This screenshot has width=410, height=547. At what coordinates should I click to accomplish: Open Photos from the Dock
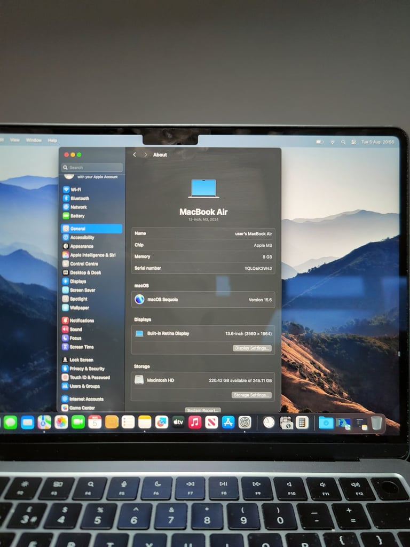pyautogui.click(x=61, y=423)
